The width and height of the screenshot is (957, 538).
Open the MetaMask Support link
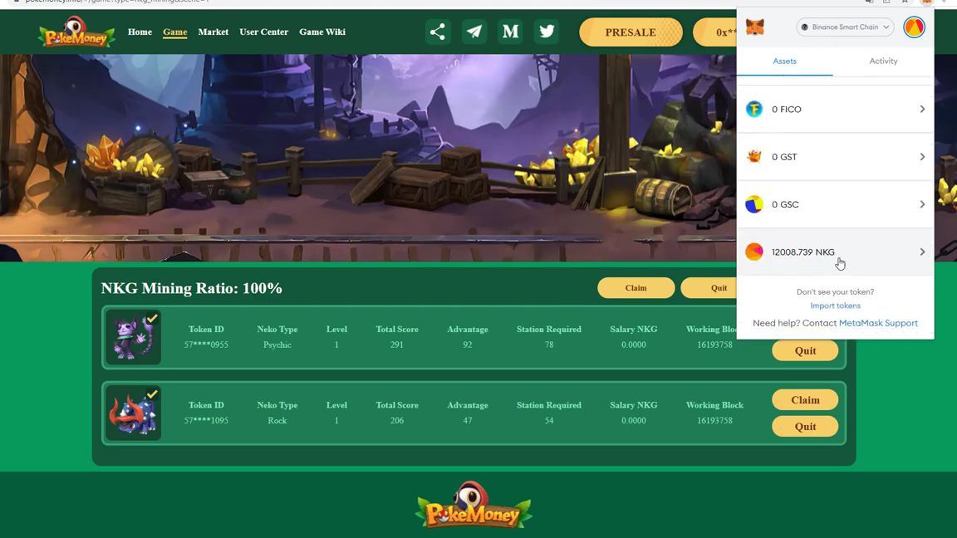click(x=878, y=323)
